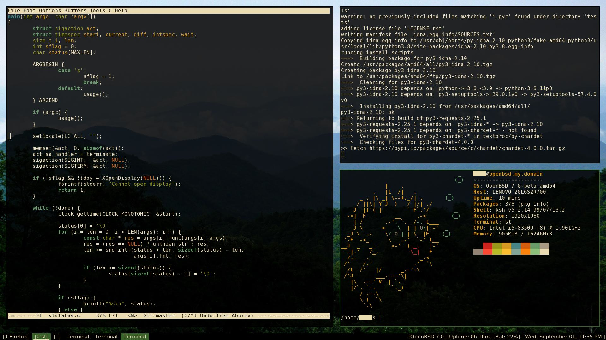Click on the ARGBEGIN macro line

coord(49,64)
